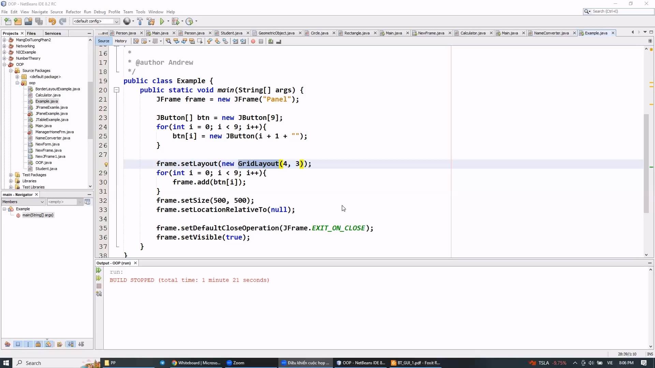This screenshot has width=655, height=368.
Task: Switch to the Files tab
Action: pyautogui.click(x=31, y=33)
